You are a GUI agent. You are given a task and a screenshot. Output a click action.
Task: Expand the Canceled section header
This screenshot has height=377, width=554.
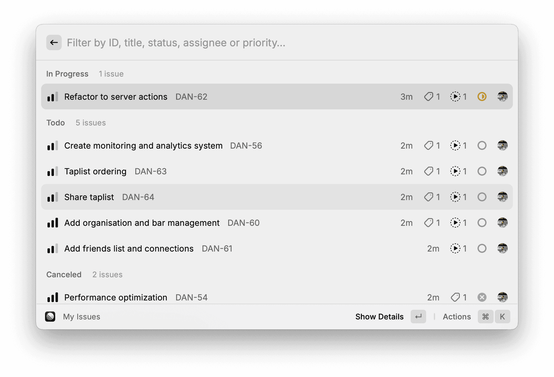tap(64, 274)
